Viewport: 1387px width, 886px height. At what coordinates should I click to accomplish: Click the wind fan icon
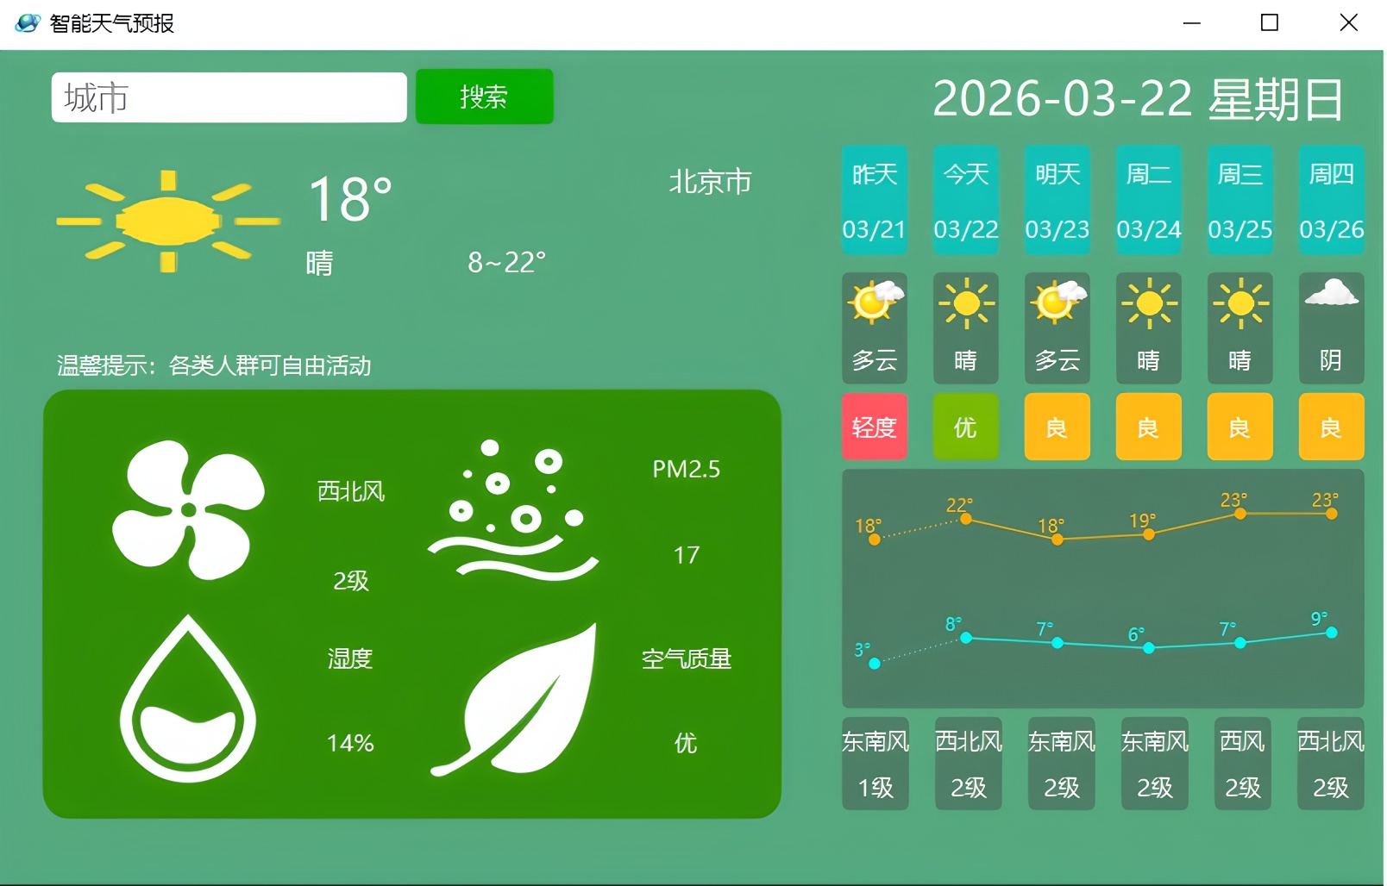coord(188,509)
